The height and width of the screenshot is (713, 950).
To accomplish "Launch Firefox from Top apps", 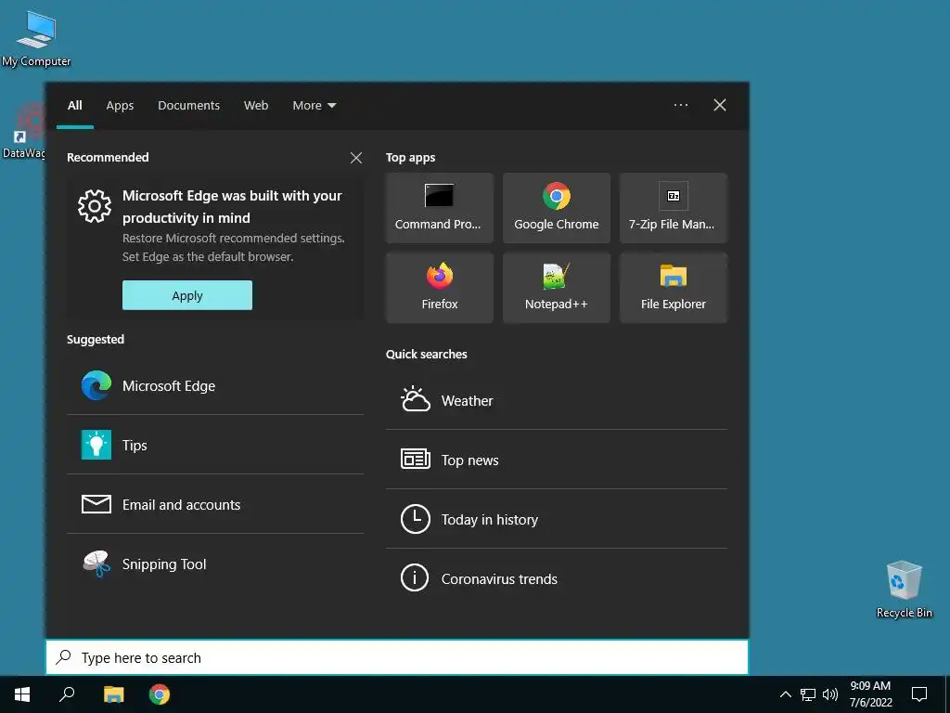I will [439, 288].
